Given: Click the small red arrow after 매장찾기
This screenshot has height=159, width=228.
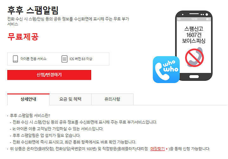Looking at the screenshot, I should [167, 149].
